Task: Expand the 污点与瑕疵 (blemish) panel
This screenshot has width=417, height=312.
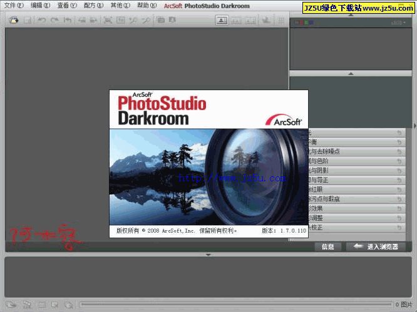Action: [x=356, y=199]
